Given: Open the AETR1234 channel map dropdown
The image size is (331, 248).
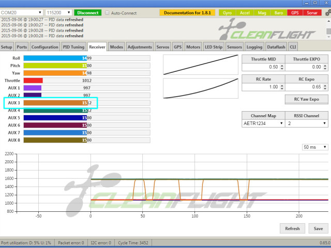Looking at the screenshot, I should tap(263, 123).
